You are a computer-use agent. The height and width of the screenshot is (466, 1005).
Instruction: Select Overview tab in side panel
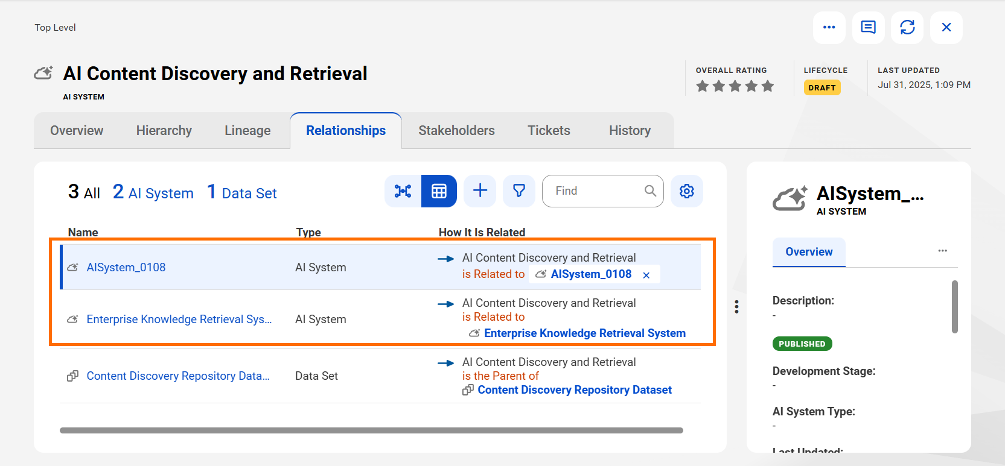(809, 252)
